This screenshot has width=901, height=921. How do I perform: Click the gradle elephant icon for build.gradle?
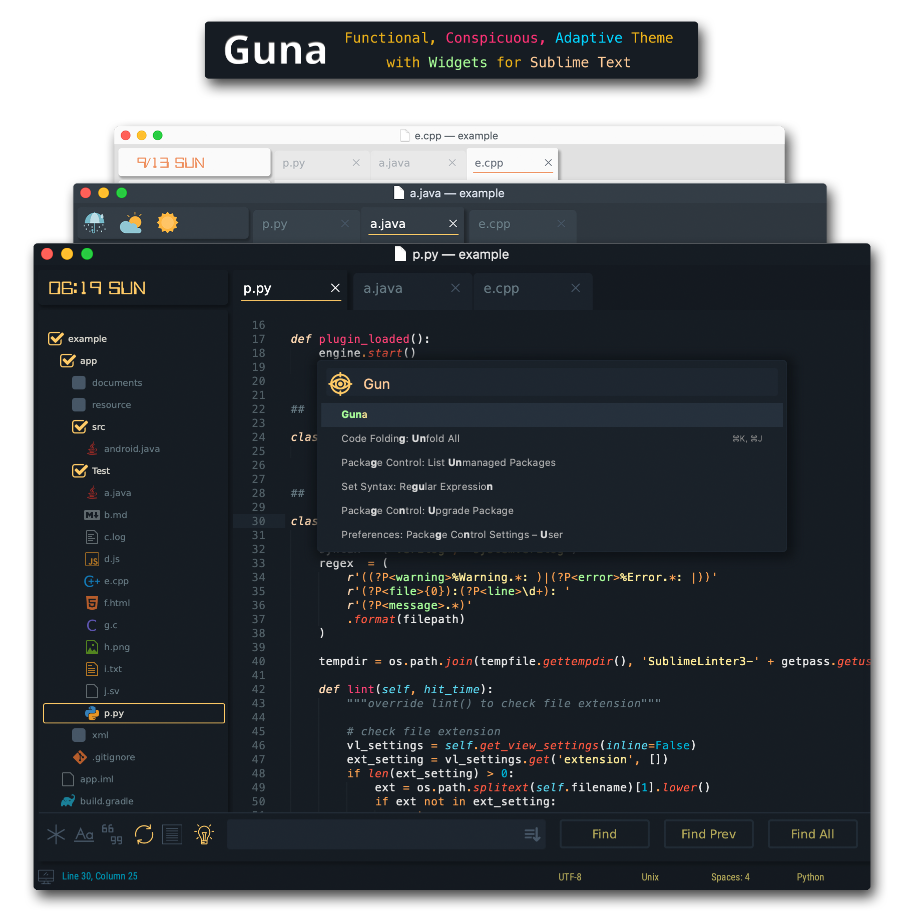(68, 801)
